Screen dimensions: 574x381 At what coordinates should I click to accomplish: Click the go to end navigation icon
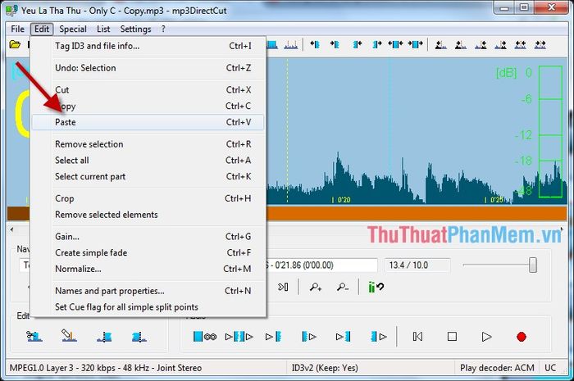click(x=283, y=287)
